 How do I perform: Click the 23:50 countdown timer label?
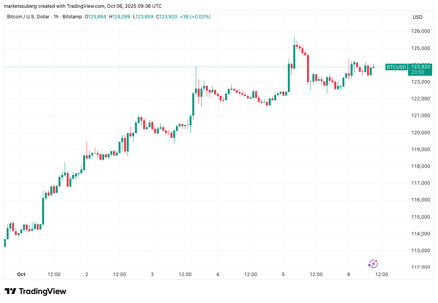tap(420, 72)
